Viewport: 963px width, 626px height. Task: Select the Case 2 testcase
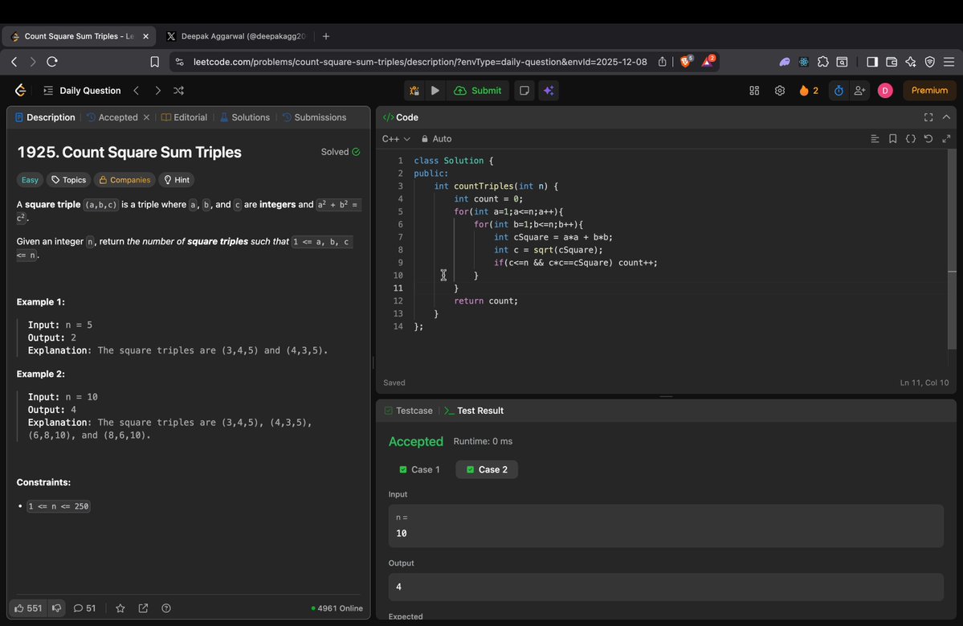click(486, 469)
